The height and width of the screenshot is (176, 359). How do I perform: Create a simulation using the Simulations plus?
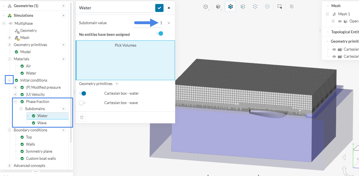point(63,15)
